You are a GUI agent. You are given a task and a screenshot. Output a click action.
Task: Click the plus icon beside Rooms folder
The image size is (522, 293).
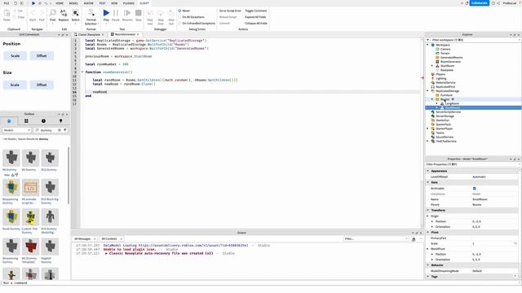(453, 99)
